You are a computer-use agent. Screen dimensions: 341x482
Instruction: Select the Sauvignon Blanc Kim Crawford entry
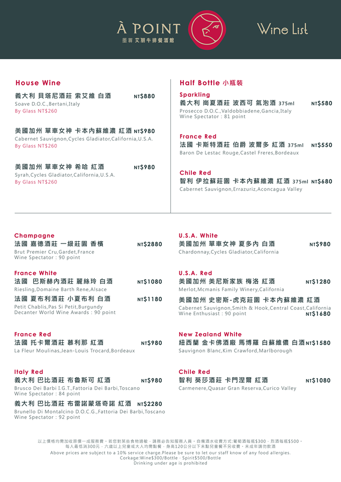(235, 351)
